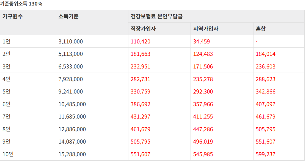
Task: Select the 지역가입자 value 124,483
Action: pos(203,54)
